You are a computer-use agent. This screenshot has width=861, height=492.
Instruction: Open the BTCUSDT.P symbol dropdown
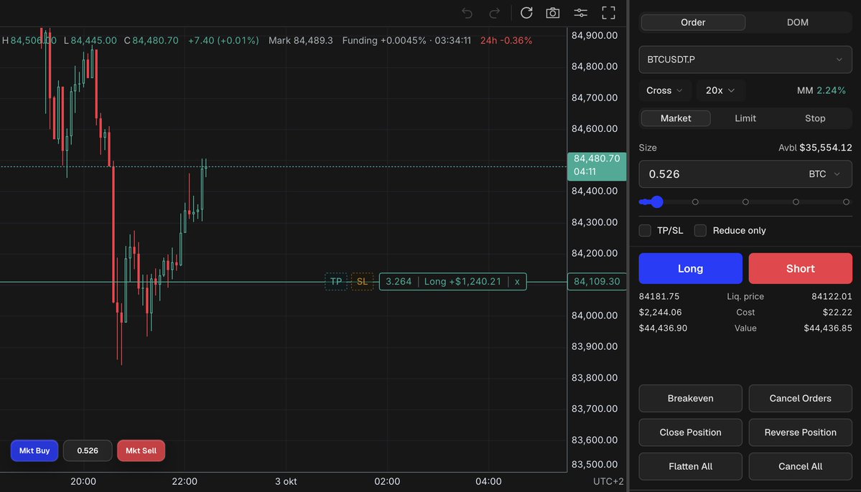pos(745,60)
